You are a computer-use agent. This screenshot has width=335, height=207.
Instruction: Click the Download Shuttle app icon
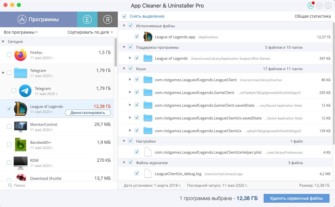(x=21, y=177)
